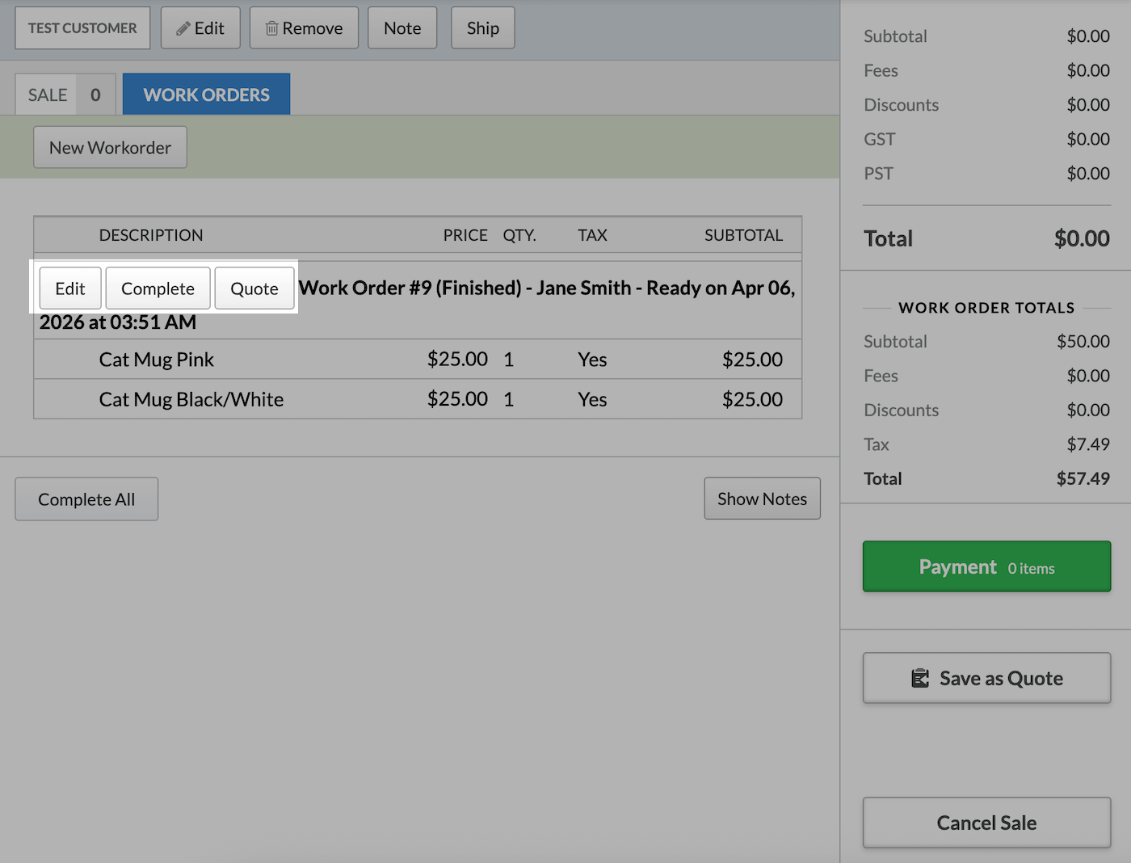Cancel the current sale
The image size is (1131, 863).
coord(986,823)
